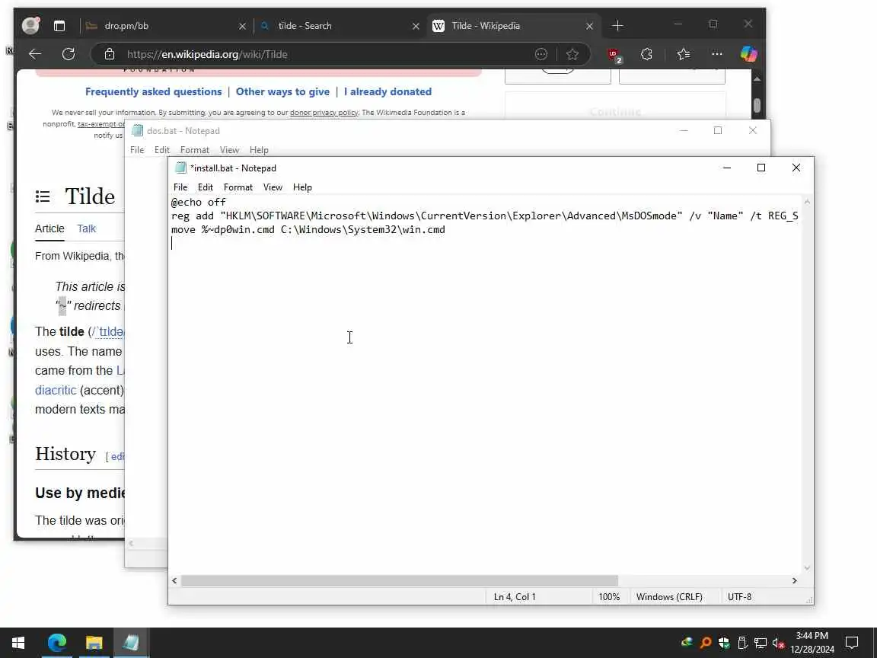The image size is (877, 658).
Task: Click the Edge address bar URL
Action: click(208, 54)
